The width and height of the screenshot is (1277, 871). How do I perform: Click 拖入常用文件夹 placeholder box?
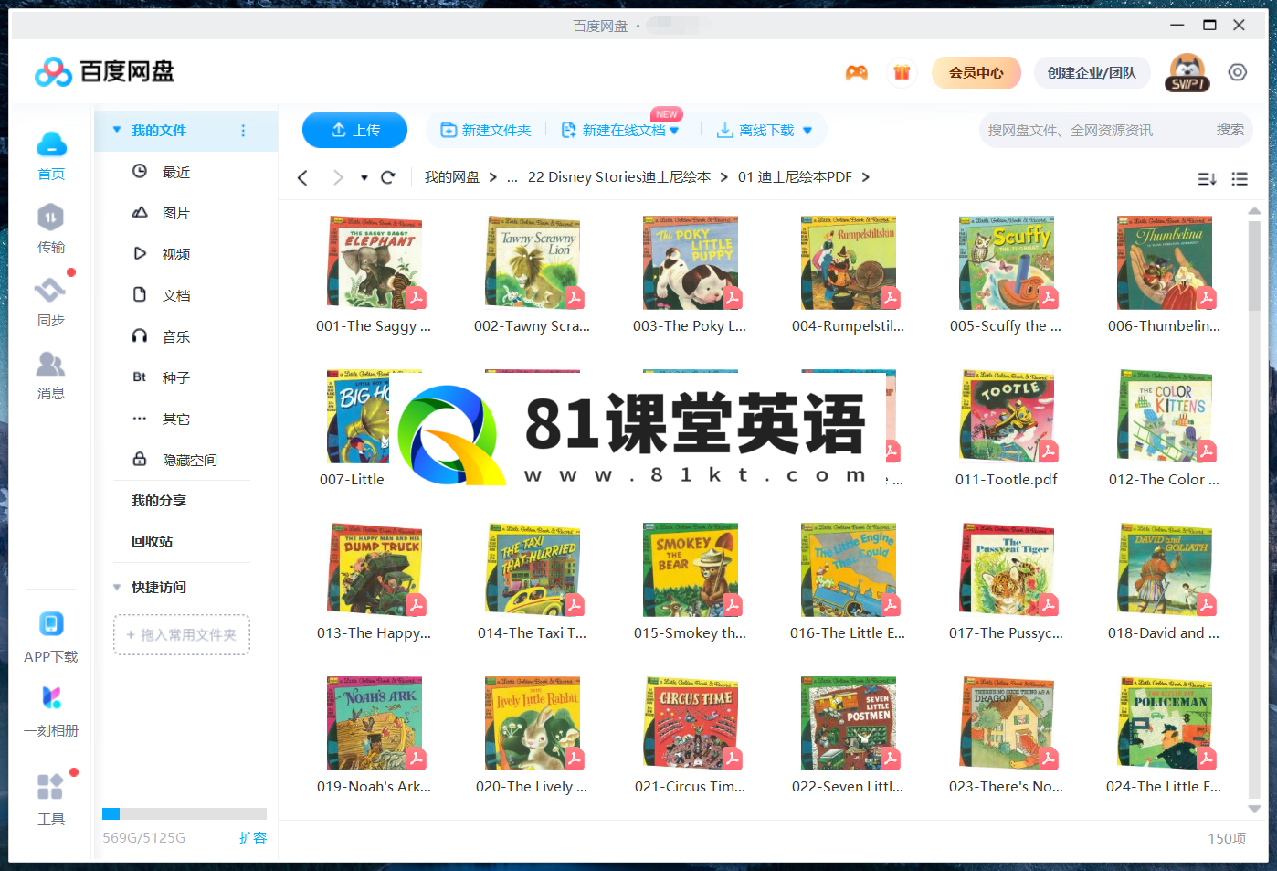point(182,634)
